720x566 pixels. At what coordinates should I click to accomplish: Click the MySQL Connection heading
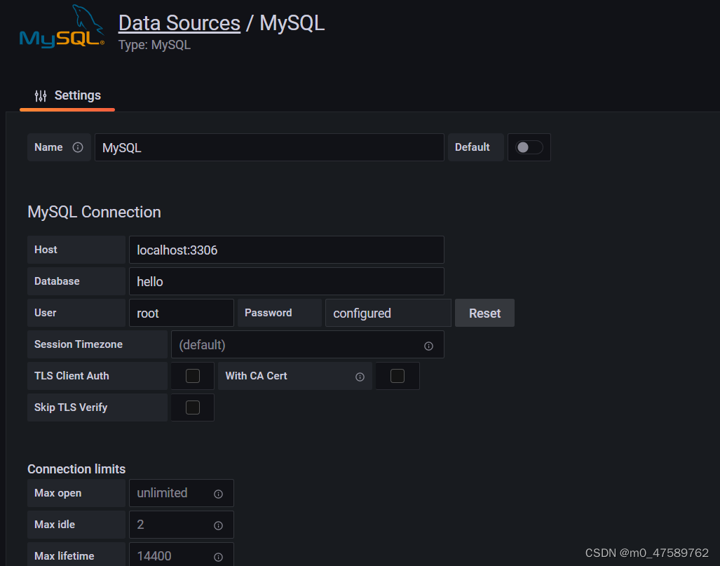click(94, 213)
